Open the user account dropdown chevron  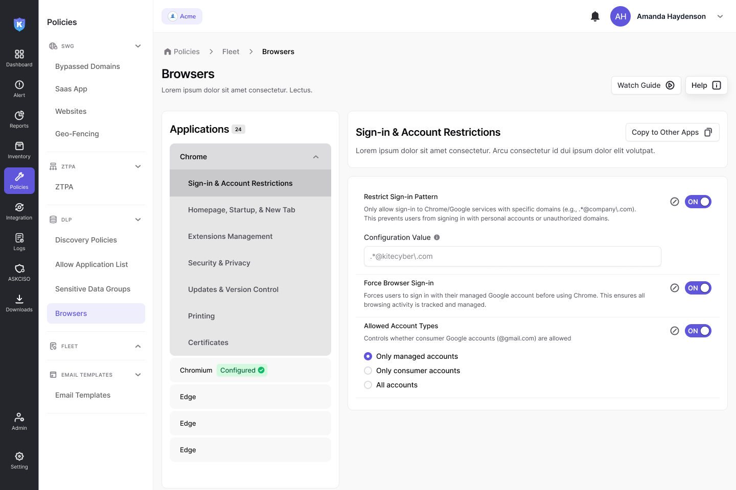coord(720,16)
